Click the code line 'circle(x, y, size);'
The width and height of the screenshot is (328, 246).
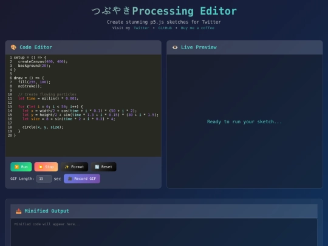click(x=43, y=127)
